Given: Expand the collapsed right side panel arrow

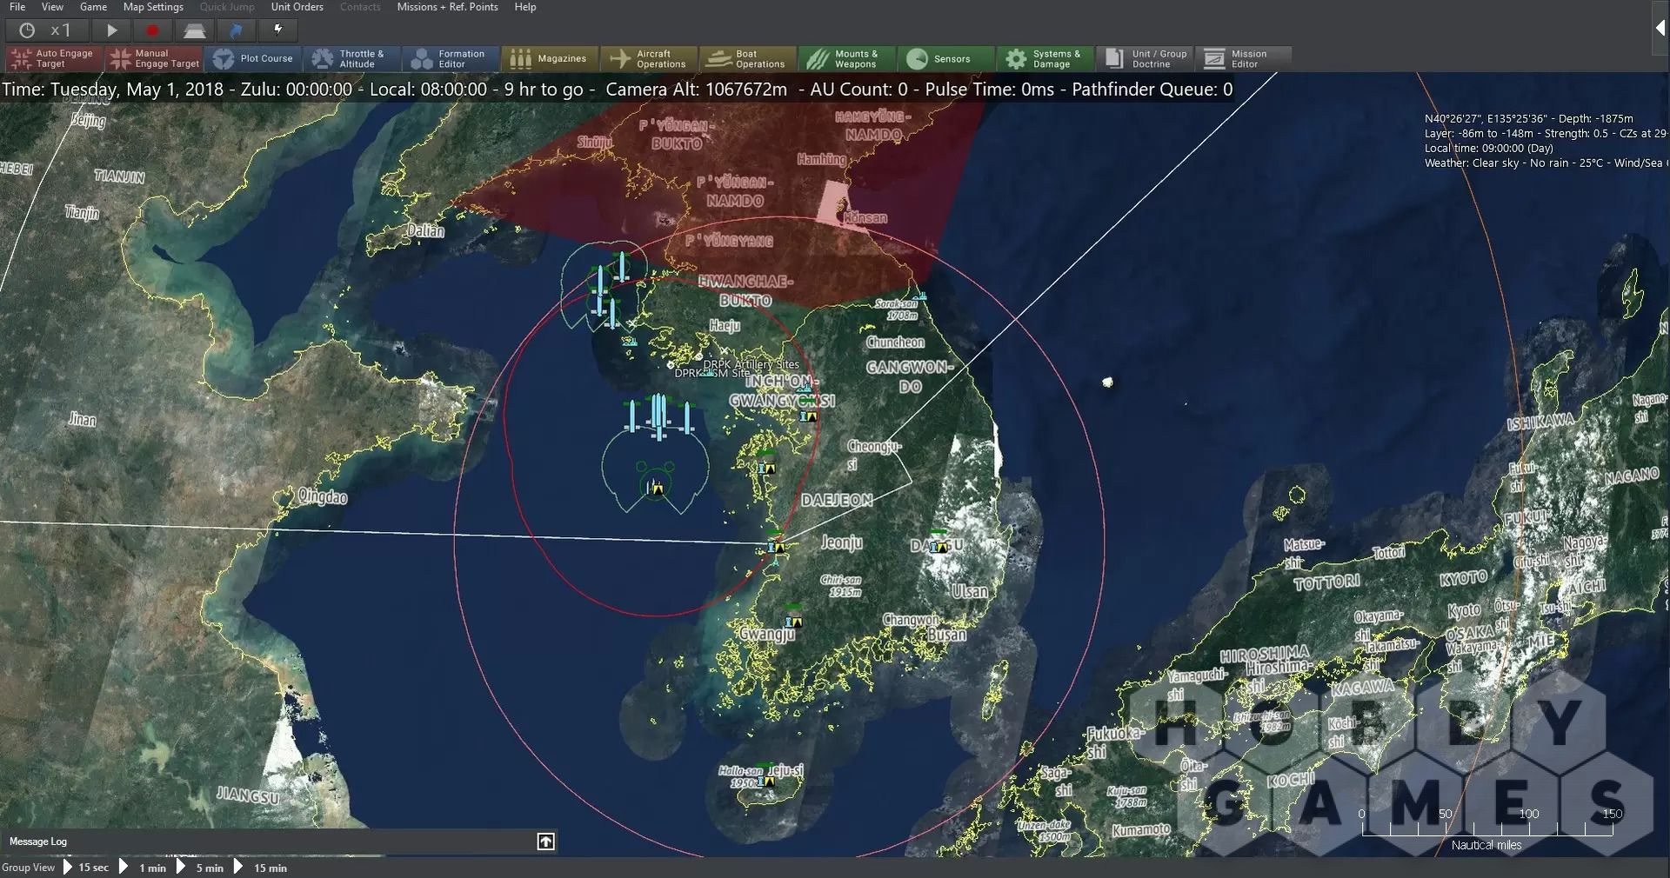Looking at the screenshot, I should click(1660, 28).
